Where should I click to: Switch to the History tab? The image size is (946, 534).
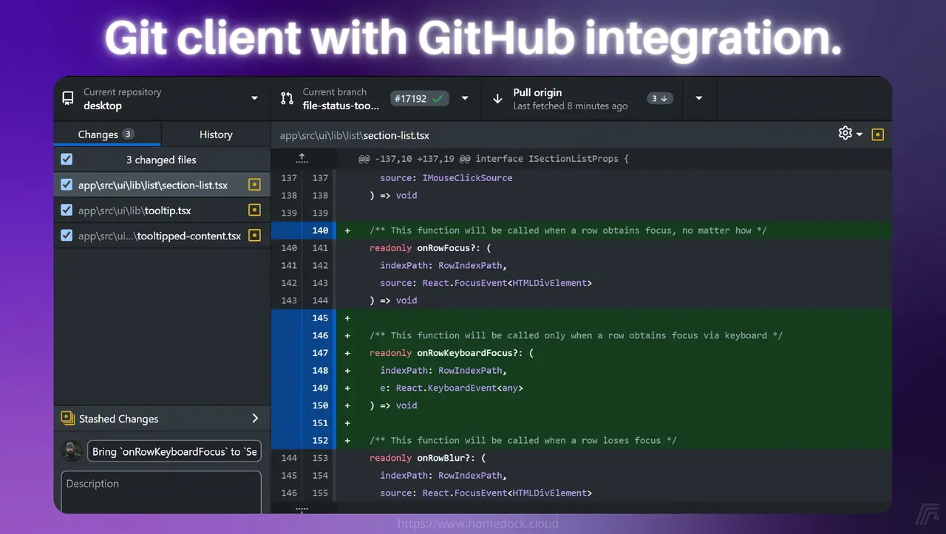point(216,134)
